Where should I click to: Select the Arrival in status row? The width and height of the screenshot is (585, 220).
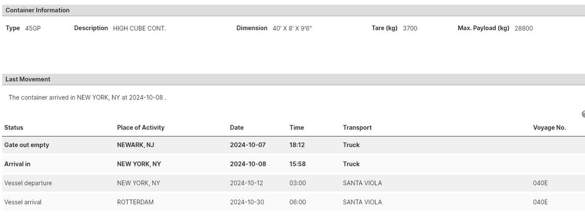(x=17, y=164)
